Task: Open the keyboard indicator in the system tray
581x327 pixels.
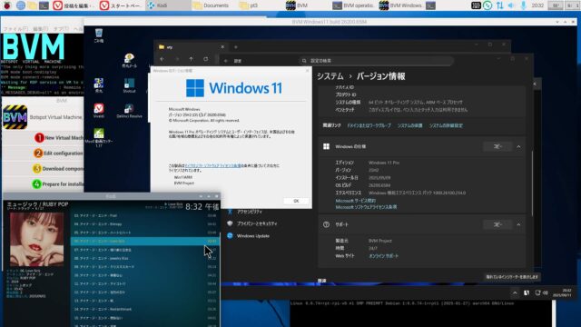Action: click(476, 5)
